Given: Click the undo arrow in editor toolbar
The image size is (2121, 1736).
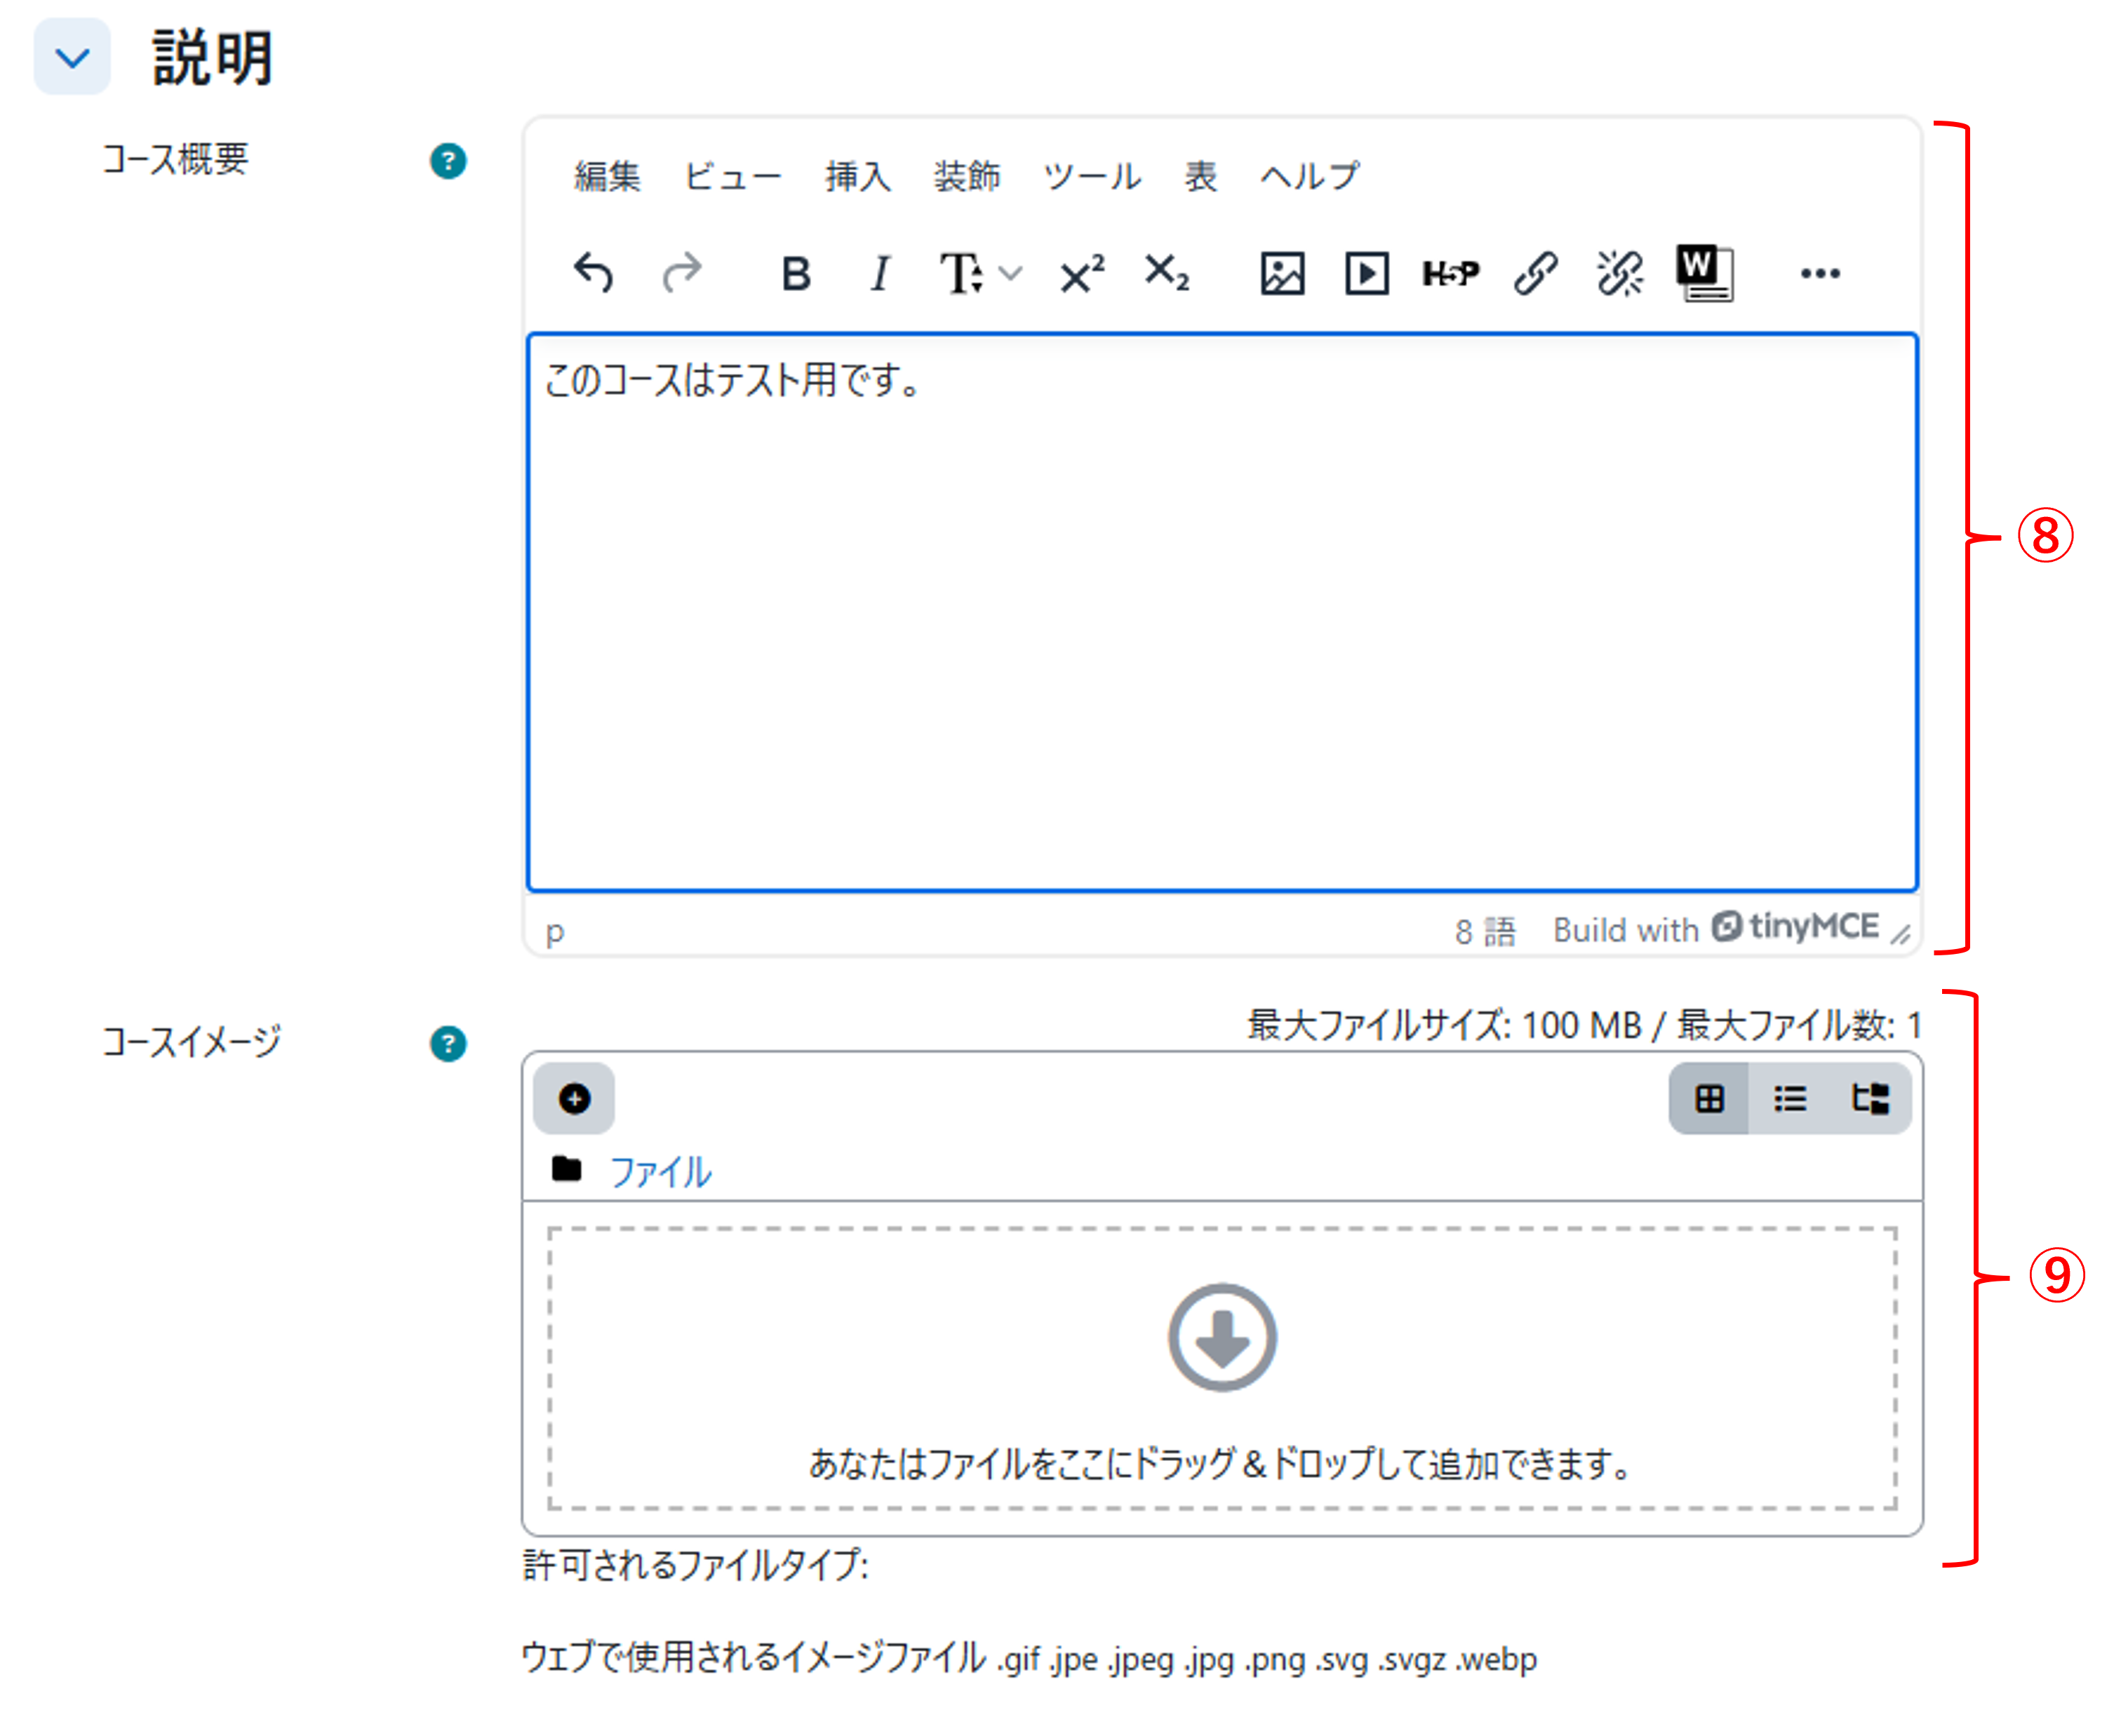Looking at the screenshot, I should 594,272.
